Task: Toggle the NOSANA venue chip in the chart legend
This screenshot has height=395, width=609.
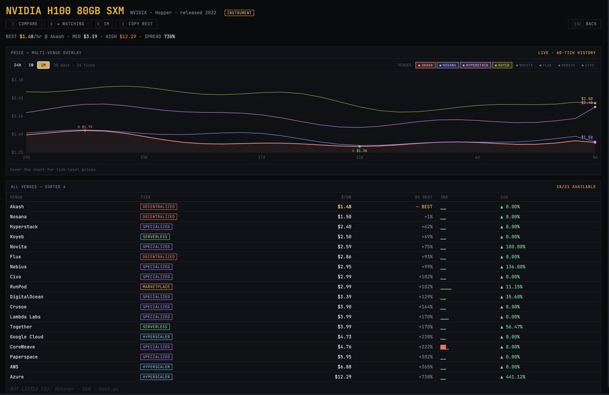Action: pyautogui.click(x=448, y=65)
